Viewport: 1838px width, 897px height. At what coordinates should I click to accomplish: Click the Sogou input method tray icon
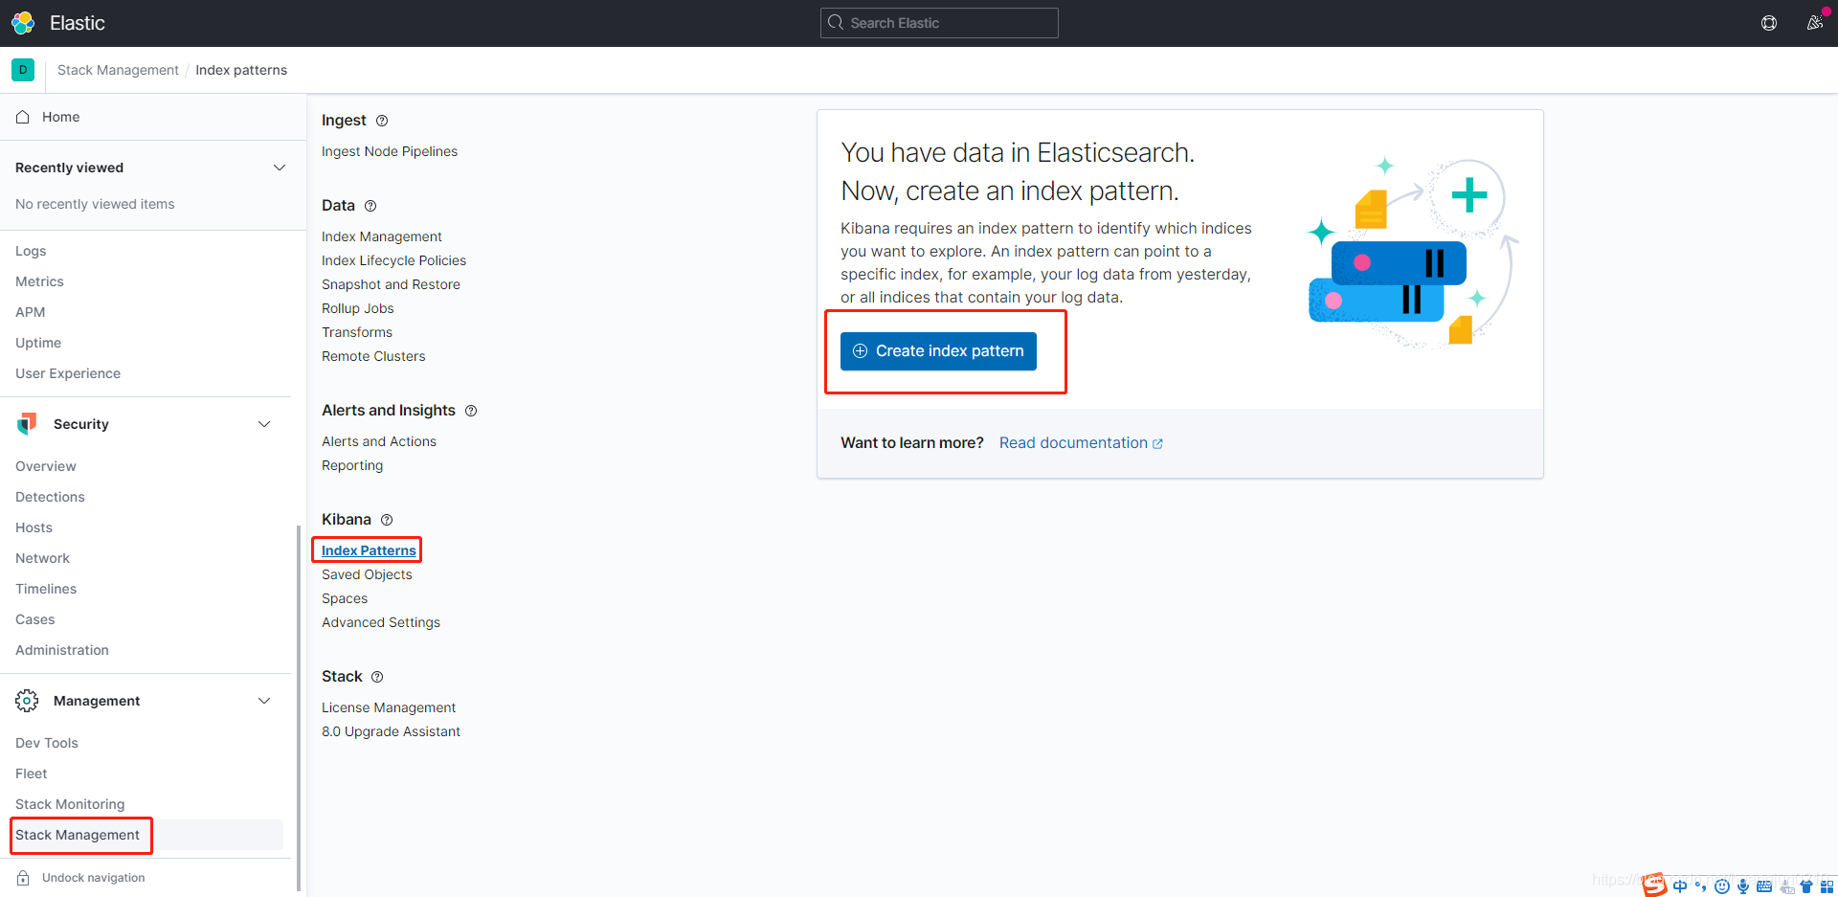pyautogui.click(x=1654, y=886)
